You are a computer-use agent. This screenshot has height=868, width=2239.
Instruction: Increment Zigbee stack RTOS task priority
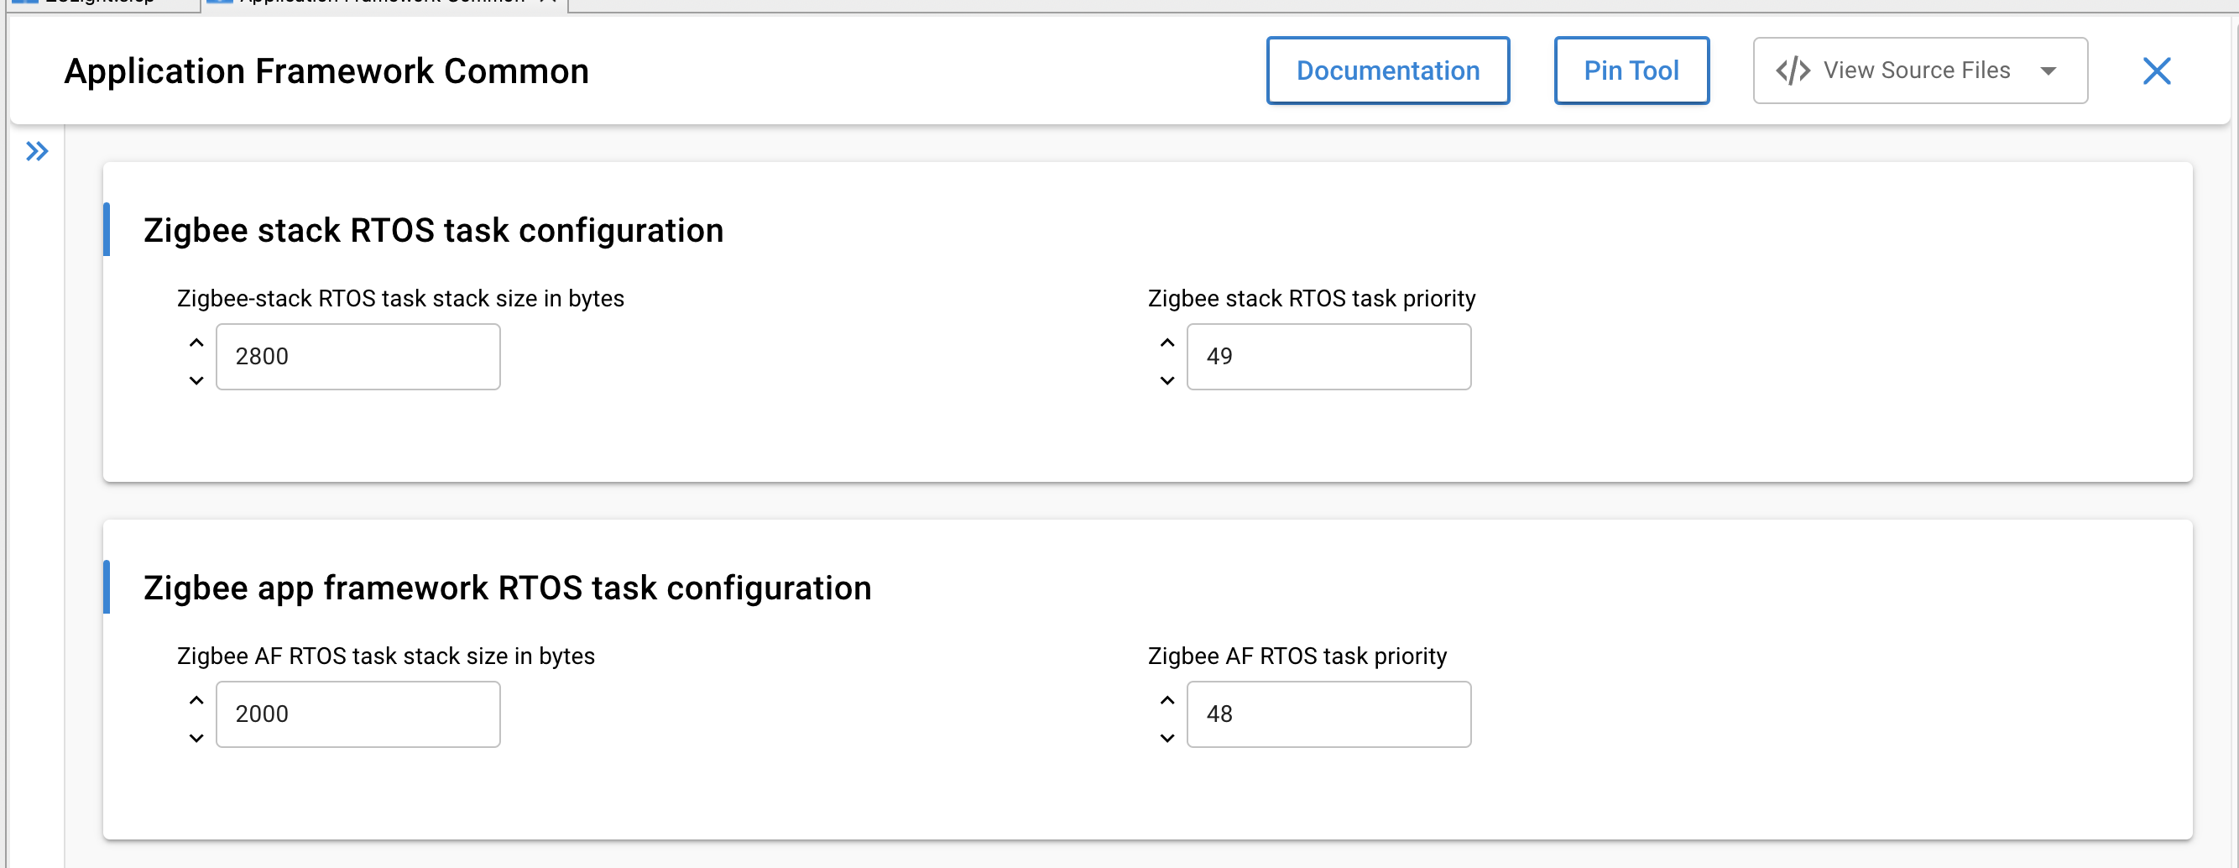tap(1167, 342)
